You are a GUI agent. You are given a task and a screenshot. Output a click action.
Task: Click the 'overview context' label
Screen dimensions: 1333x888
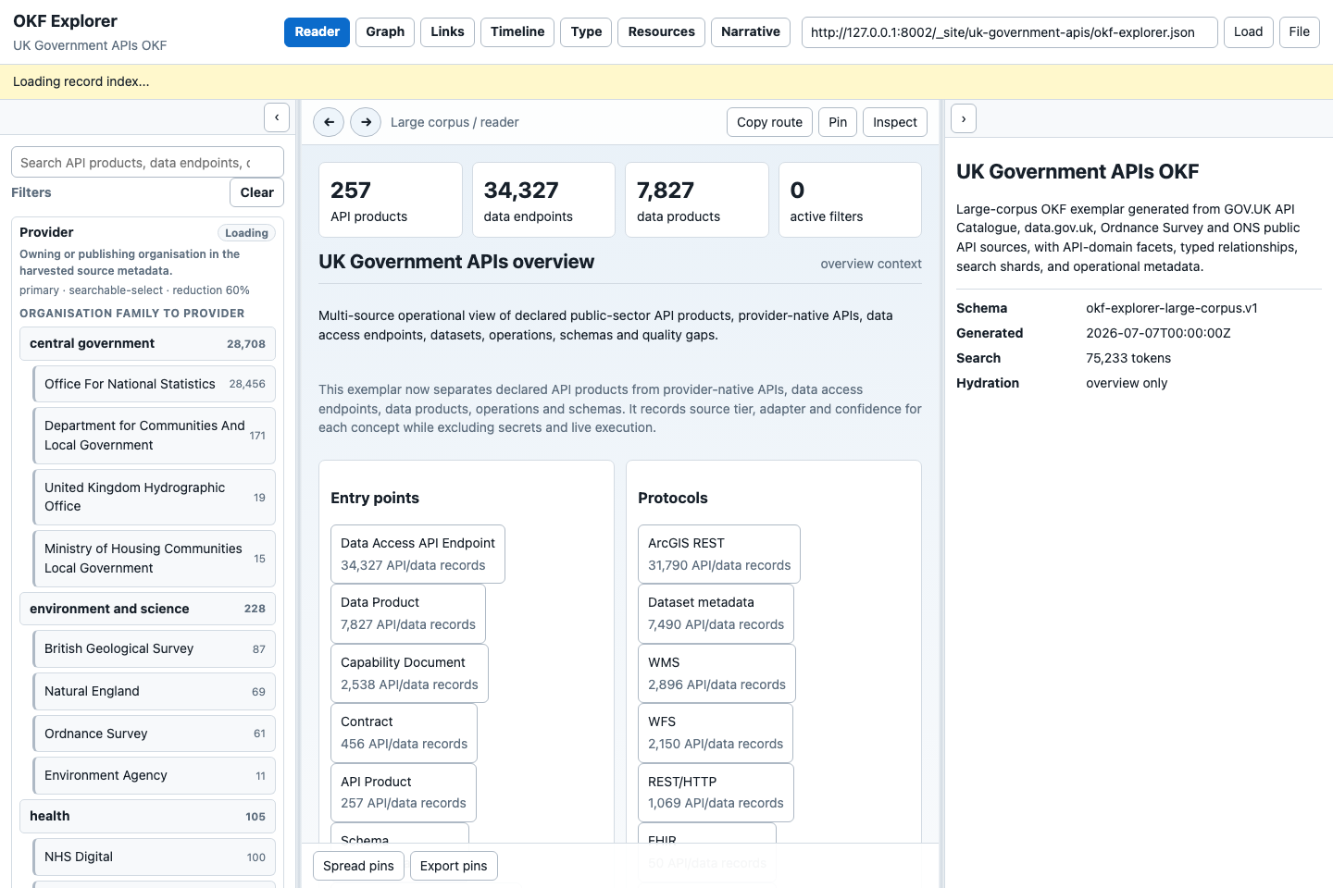[x=871, y=264]
